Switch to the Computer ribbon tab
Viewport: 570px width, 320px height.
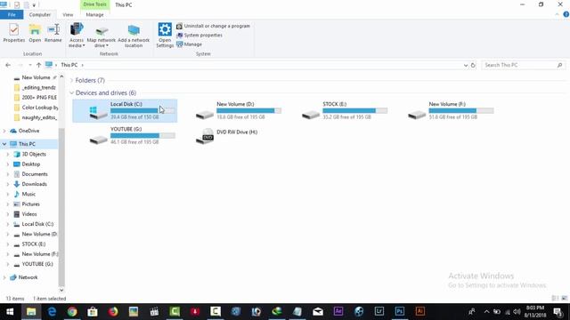(40, 14)
